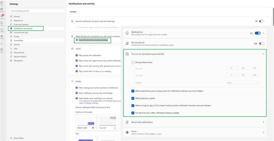Viewport: 274px width, 141px height.
Task: Open Chat in the Teams left rail
Action: click(2, 3)
